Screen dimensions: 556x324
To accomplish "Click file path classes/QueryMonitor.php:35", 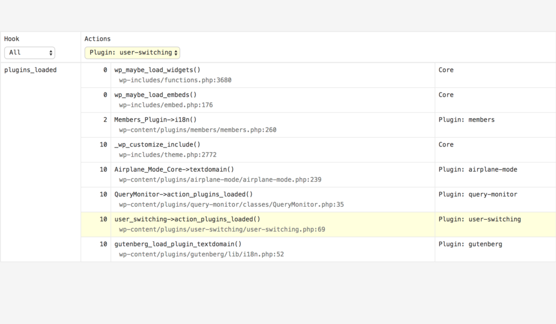I will click(231, 204).
